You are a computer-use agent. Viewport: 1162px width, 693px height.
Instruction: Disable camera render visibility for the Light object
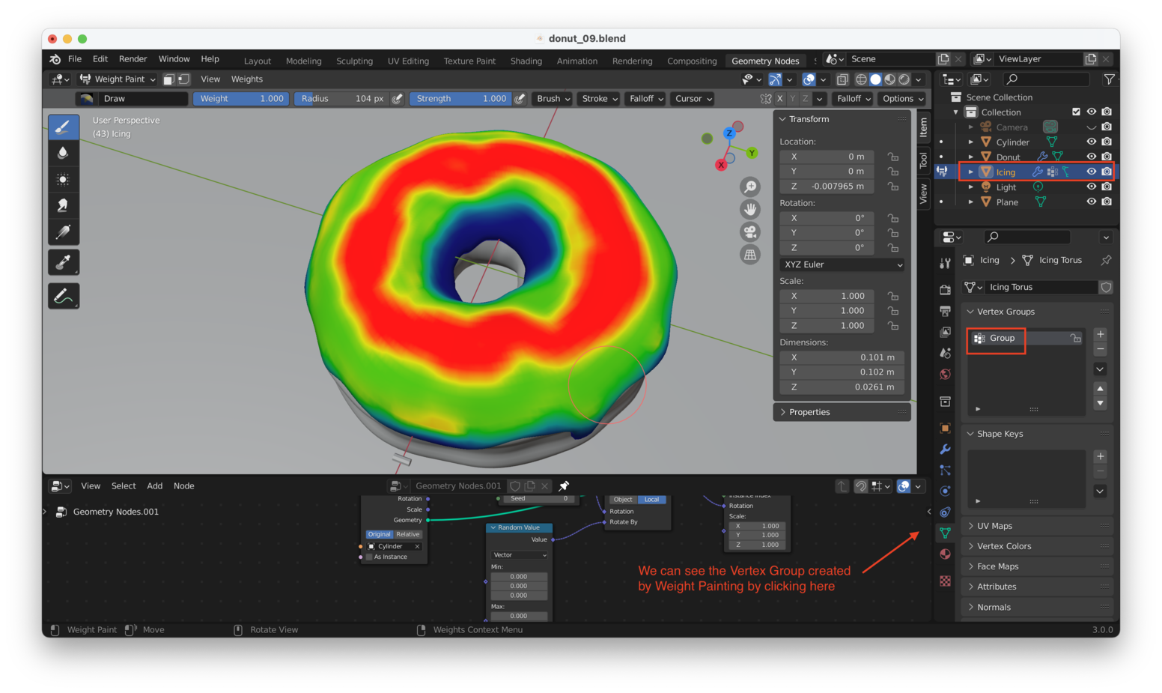1107,187
